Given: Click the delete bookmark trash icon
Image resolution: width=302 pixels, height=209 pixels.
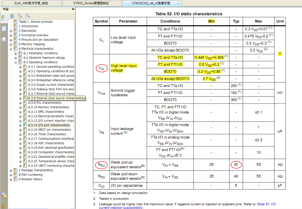Looking at the screenshot, I should [12, 16].
